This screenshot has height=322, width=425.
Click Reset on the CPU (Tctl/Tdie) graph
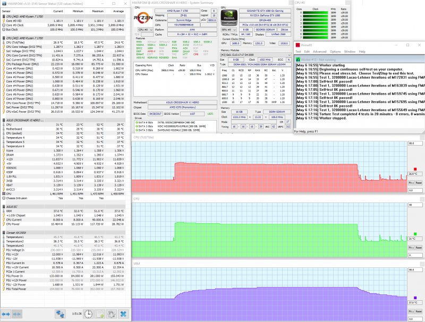point(419,183)
